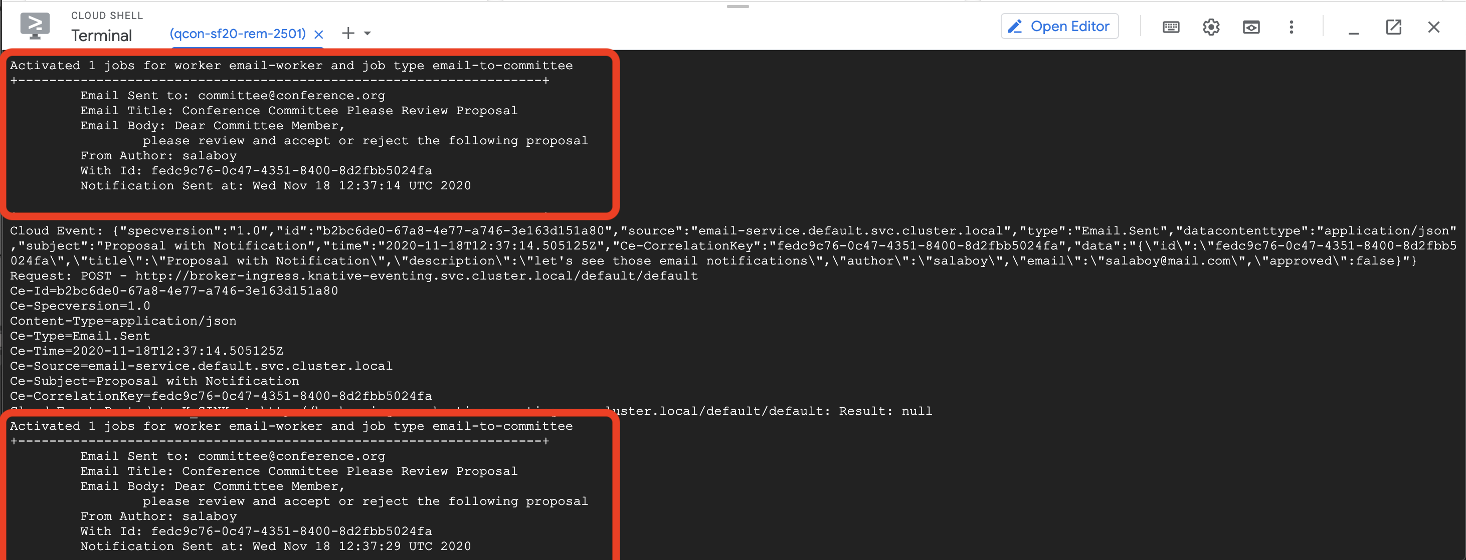The width and height of the screenshot is (1466, 560).
Task: Open the vertical ellipsis more options menu
Action: 1291,27
